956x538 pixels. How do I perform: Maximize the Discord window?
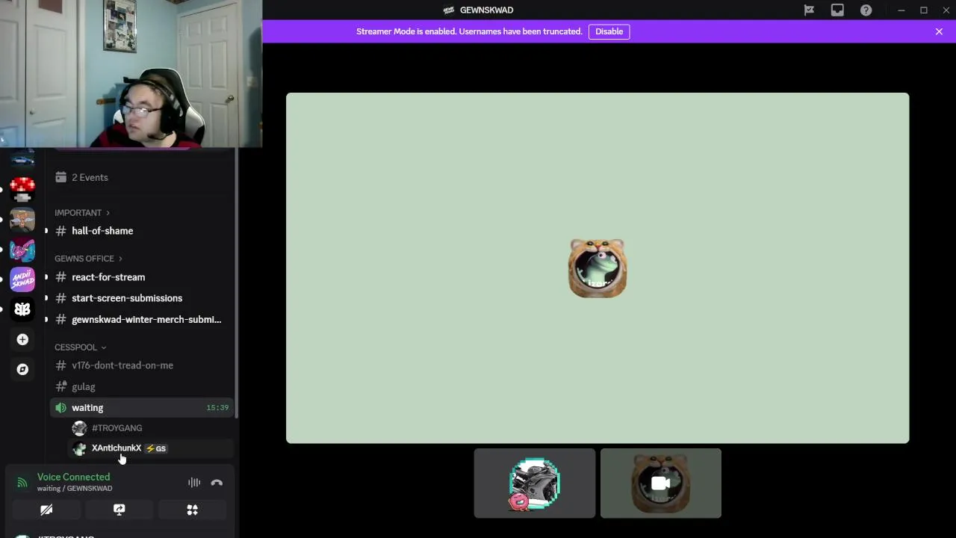[924, 10]
